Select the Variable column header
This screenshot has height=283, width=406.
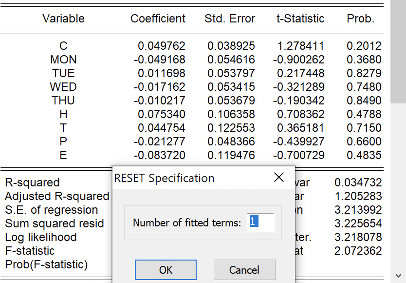coord(63,19)
